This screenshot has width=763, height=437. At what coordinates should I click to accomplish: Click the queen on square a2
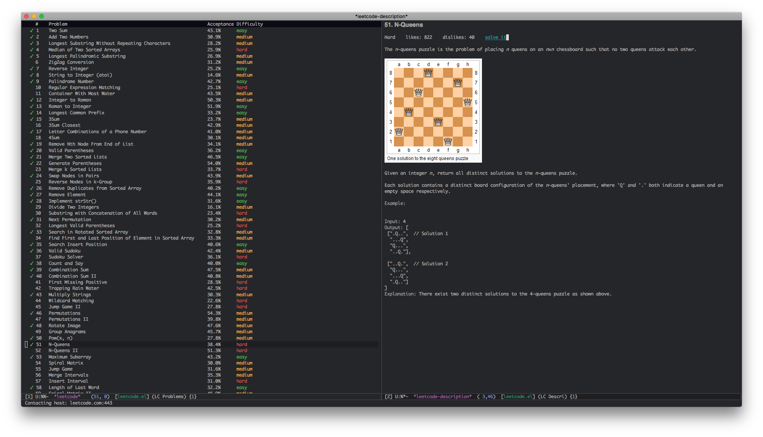(x=399, y=132)
